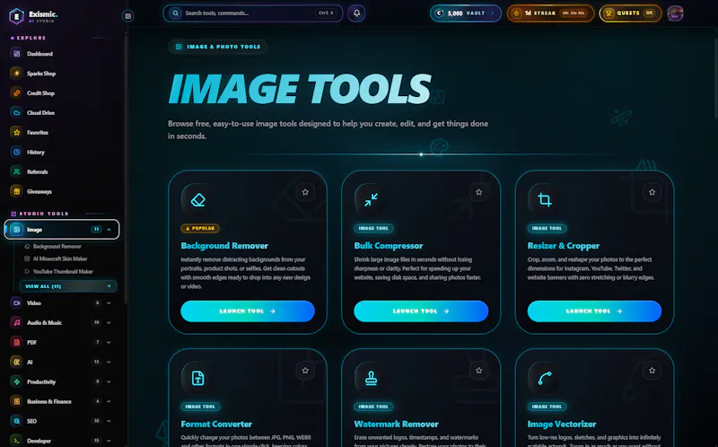718x447 pixels.
Task: Click the Audio & Music category icon
Action: 16,322
